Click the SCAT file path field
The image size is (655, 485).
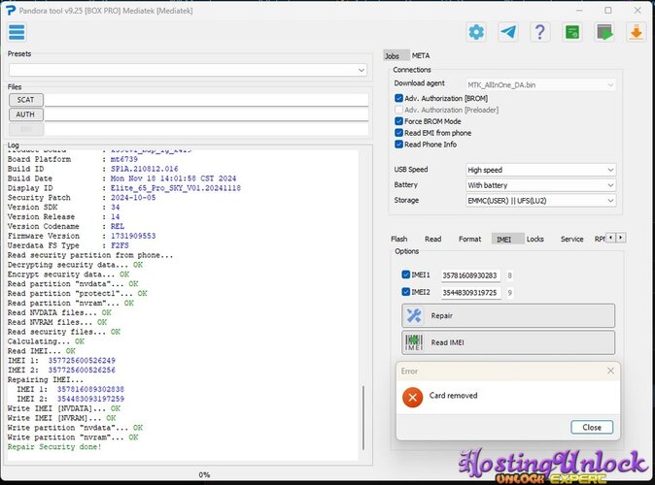(x=206, y=100)
